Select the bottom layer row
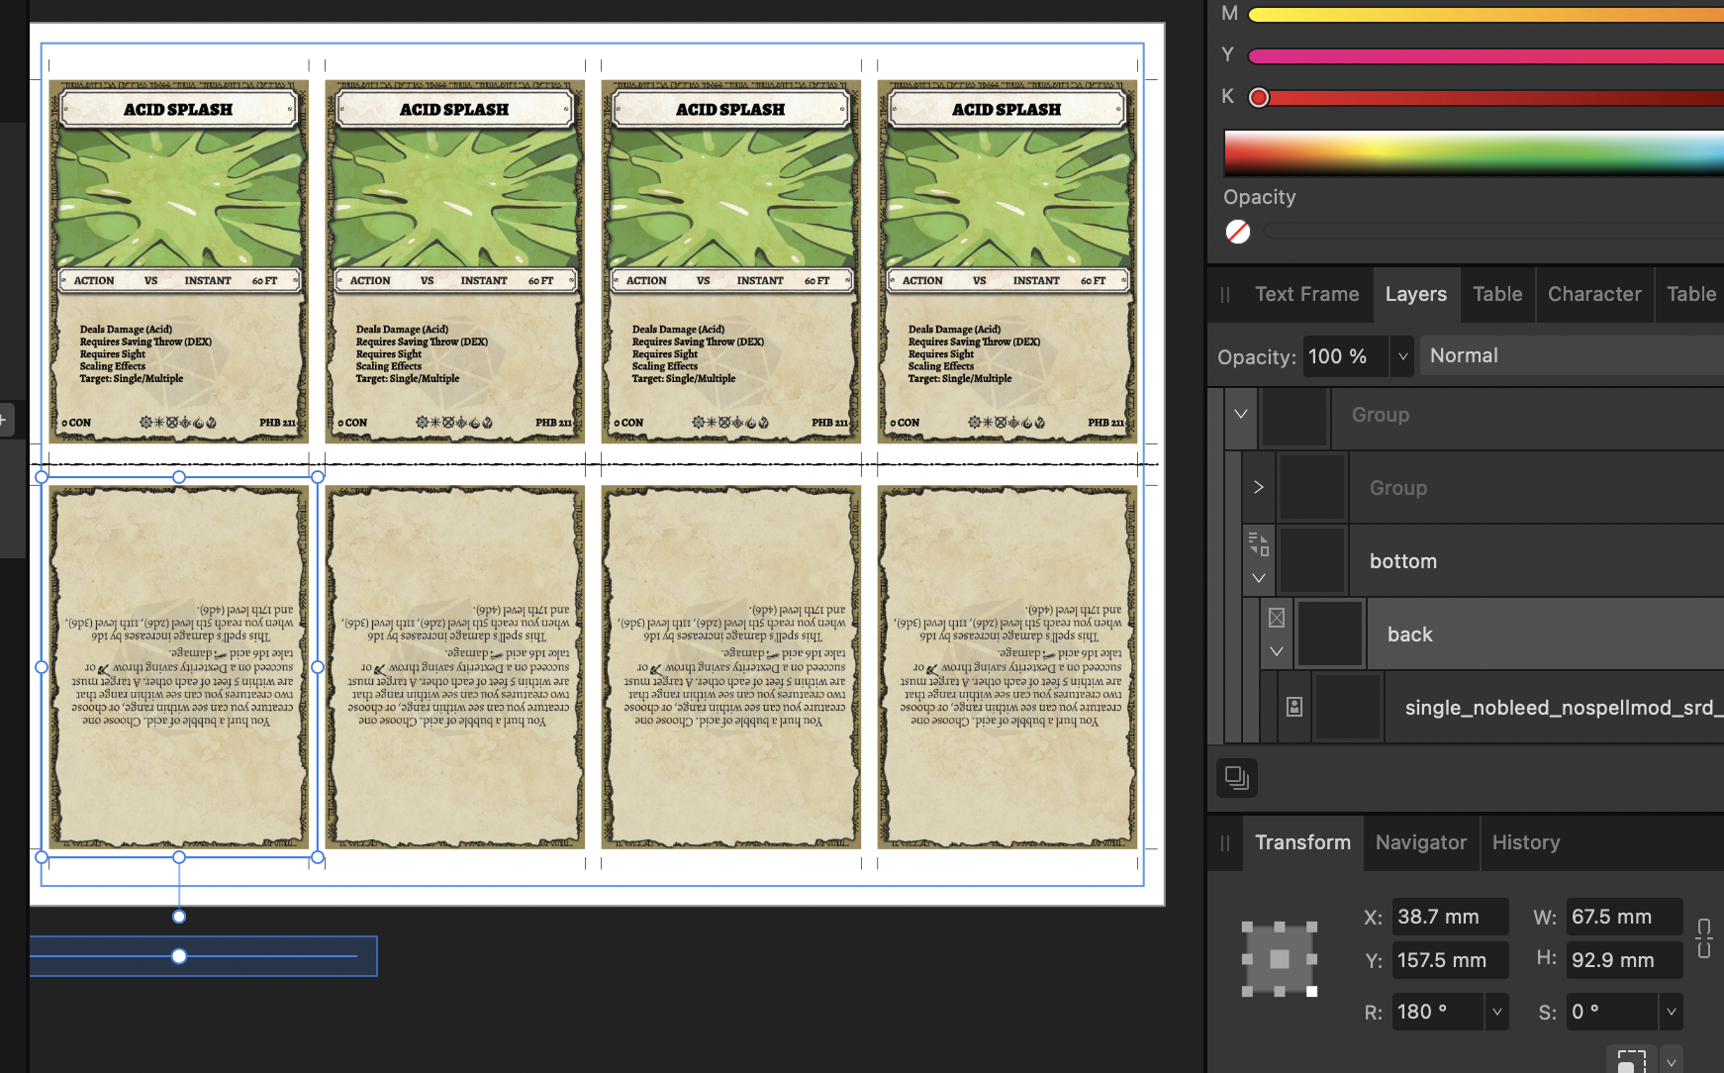 (x=1484, y=561)
